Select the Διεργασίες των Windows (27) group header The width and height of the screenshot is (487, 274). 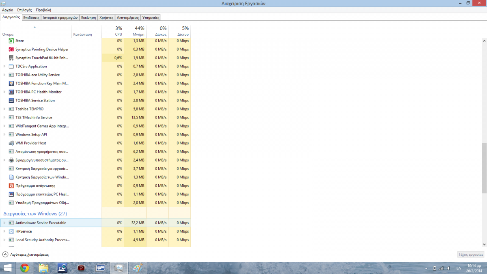click(35, 214)
